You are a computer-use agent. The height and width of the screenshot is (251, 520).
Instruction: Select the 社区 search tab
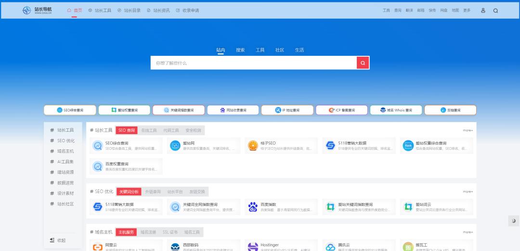pyautogui.click(x=280, y=50)
